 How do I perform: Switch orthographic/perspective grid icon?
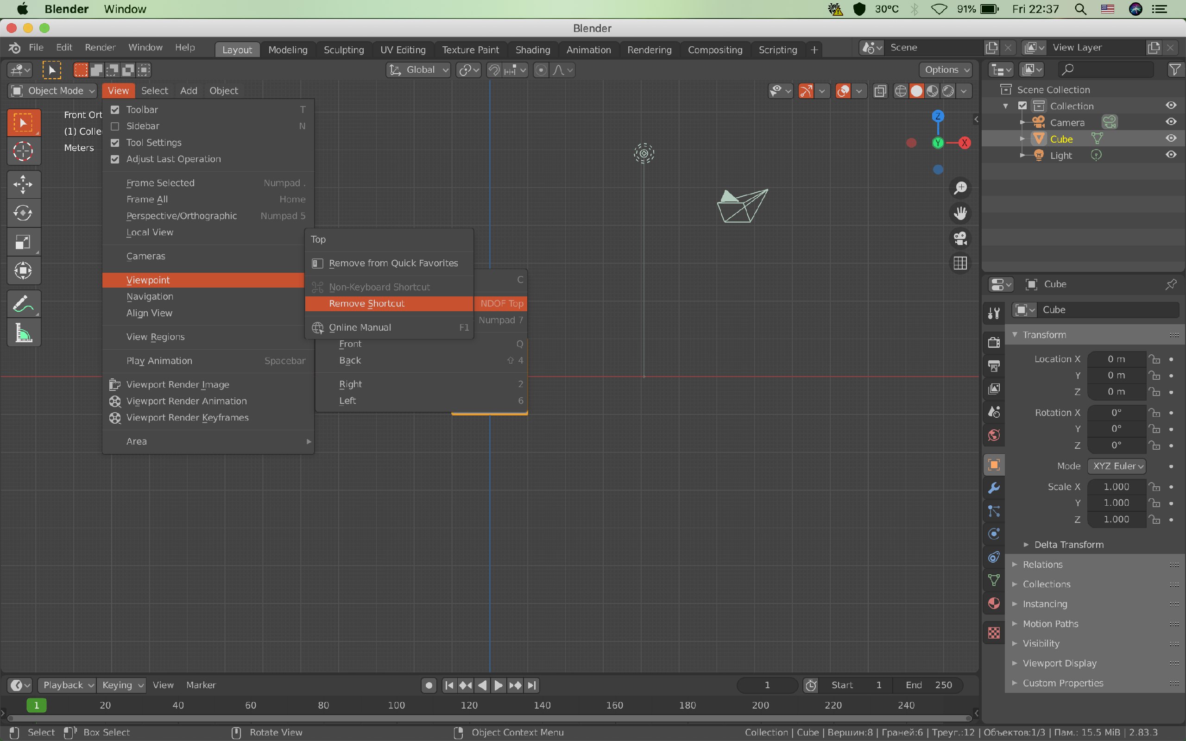[x=960, y=263]
